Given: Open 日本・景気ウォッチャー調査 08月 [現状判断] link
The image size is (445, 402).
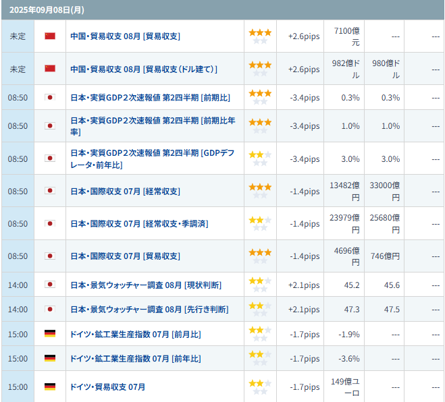Looking at the screenshot, I should 146,285.
